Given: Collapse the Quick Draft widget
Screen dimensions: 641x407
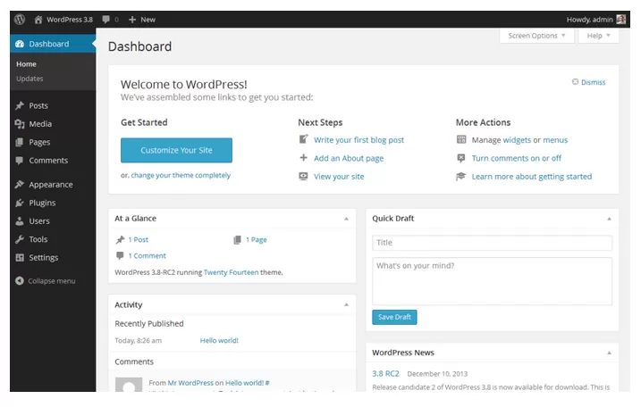Looking at the screenshot, I should click(x=609, y=219).
